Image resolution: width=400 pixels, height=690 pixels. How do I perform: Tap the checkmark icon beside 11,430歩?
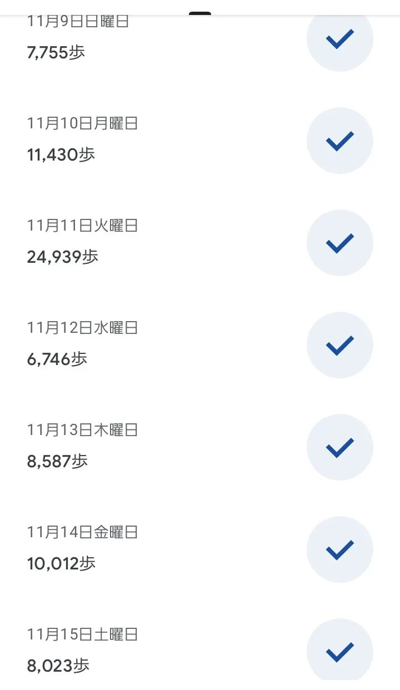[x=339, y=141]
